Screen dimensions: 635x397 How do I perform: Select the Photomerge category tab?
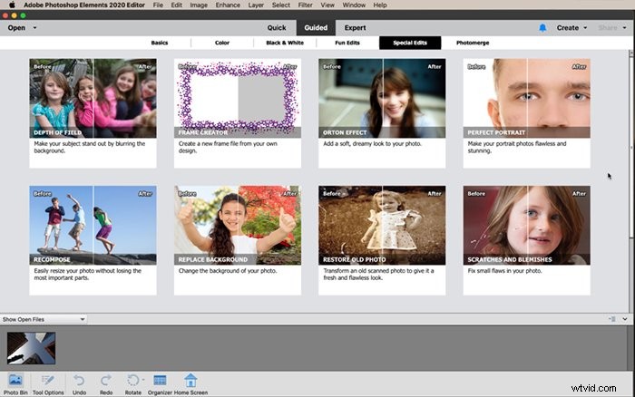click(474, 43)
